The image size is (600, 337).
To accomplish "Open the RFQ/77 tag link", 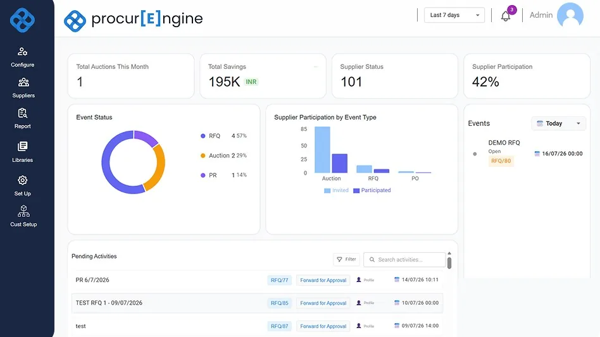I will [279, 280].
